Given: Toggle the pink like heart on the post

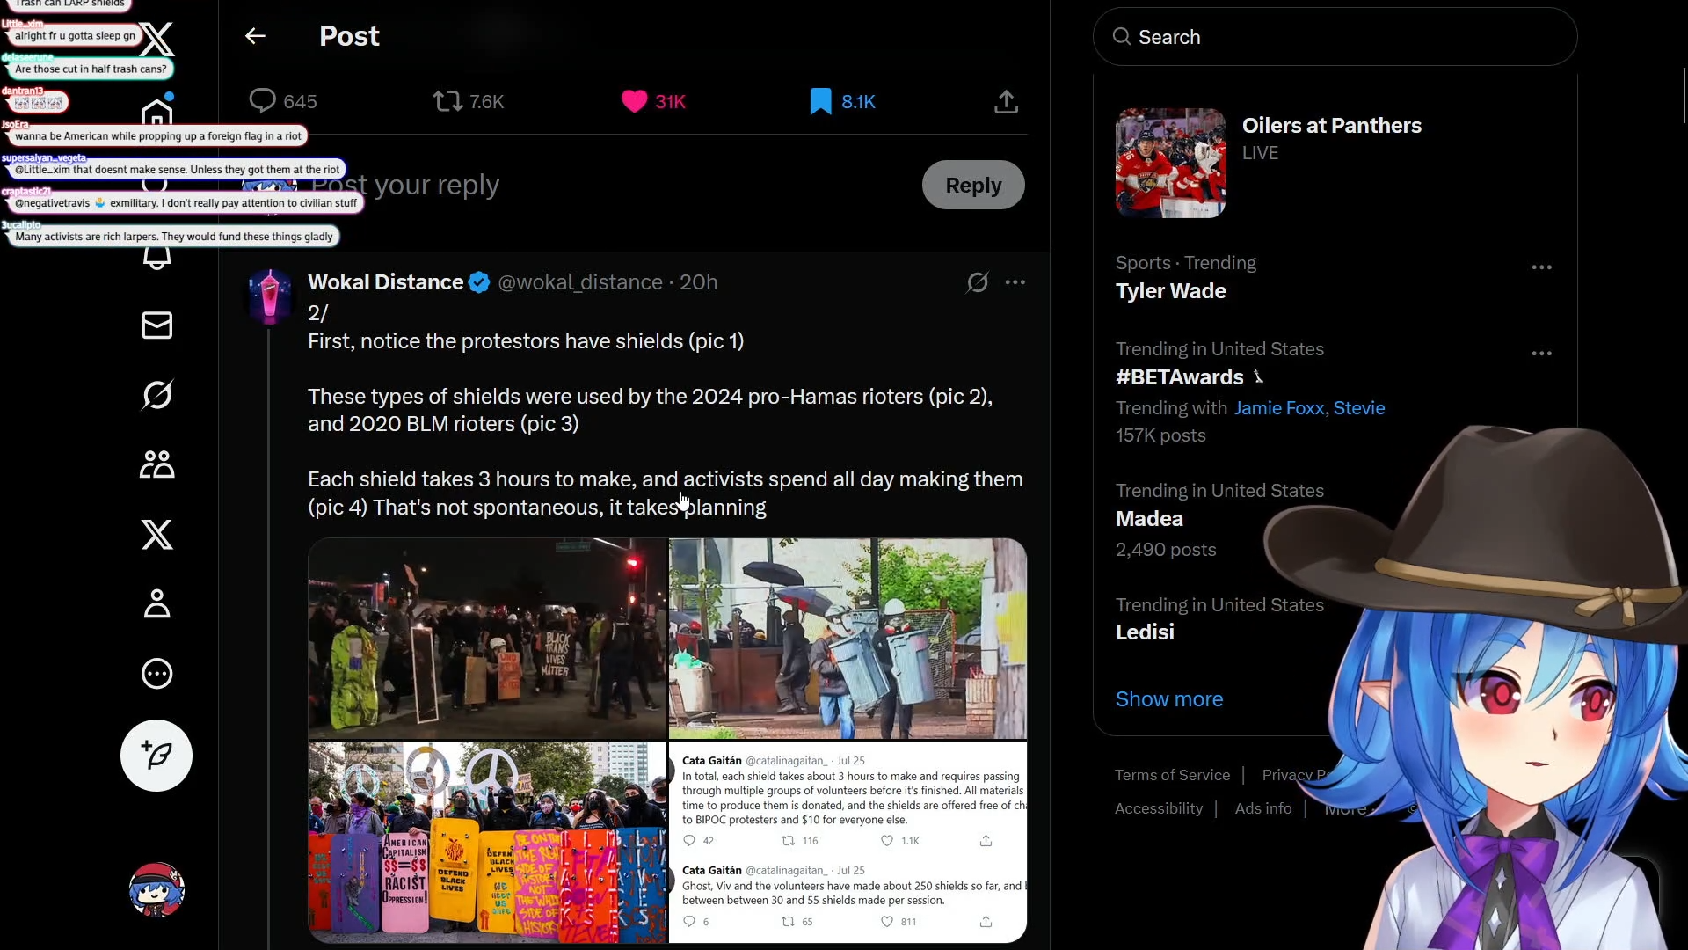Looking at the screenshot, I should pos(634,101).
